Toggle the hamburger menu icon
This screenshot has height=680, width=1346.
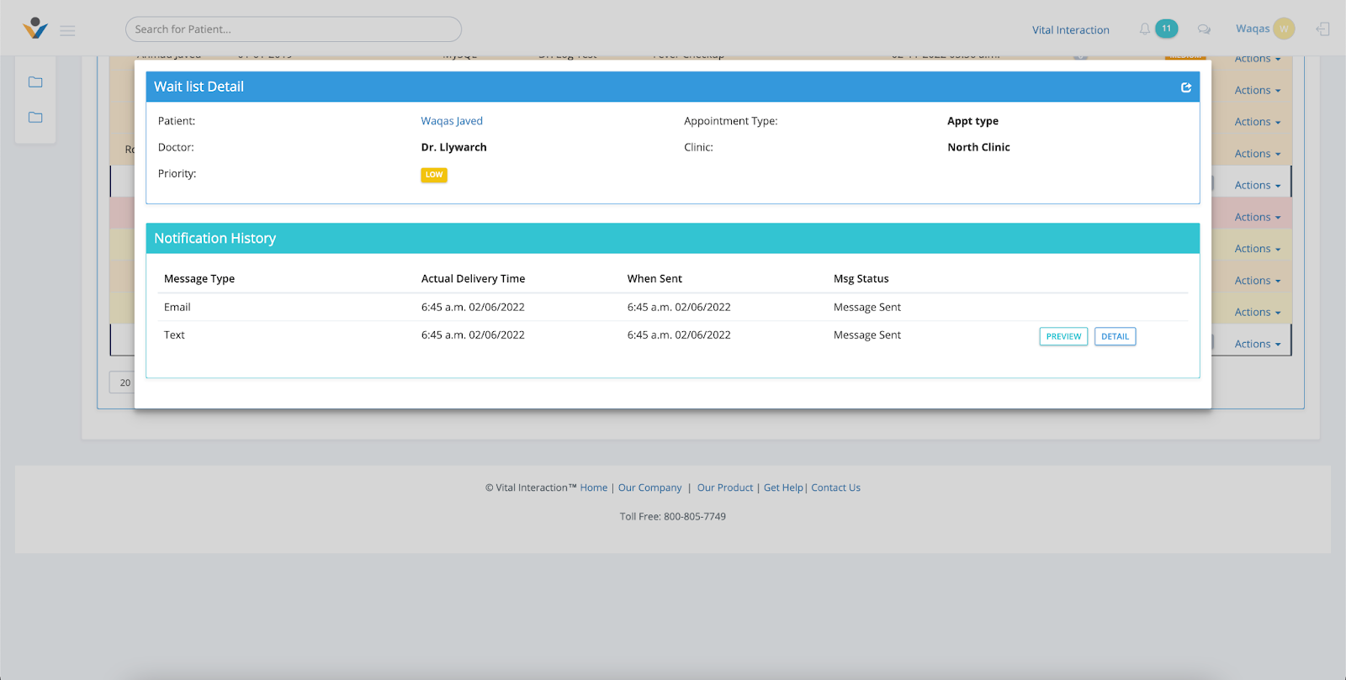point(68,30)
